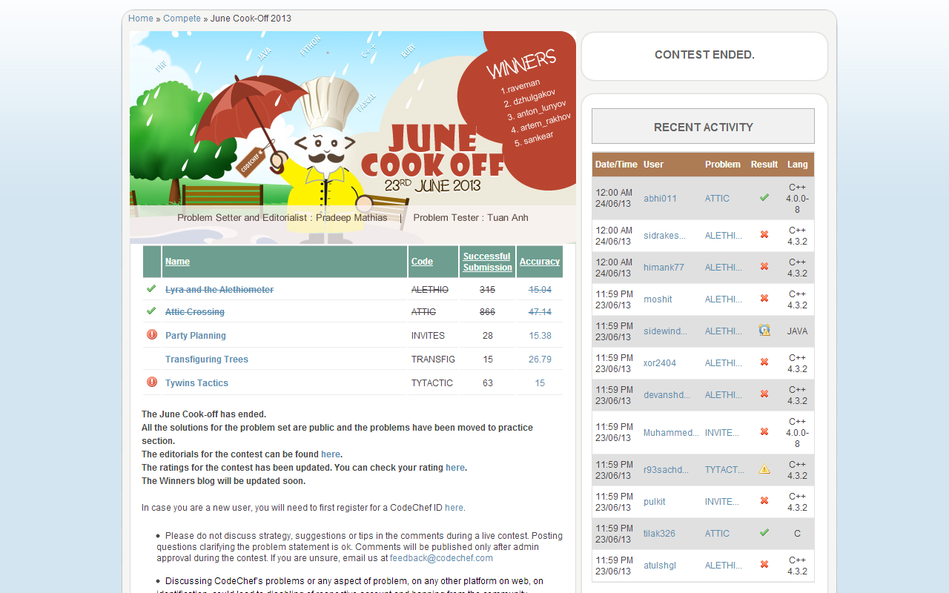Open the register CodeChef ID 'here' link
The image size is (949, 593).
pos(454,508)
